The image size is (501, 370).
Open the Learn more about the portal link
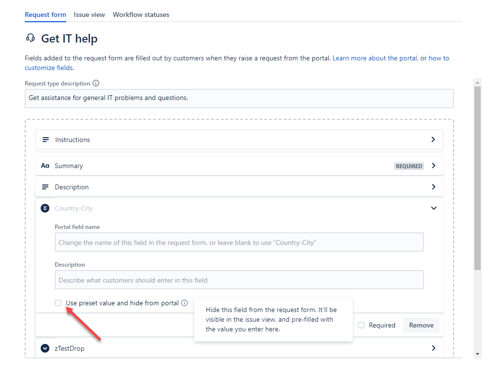374,58
